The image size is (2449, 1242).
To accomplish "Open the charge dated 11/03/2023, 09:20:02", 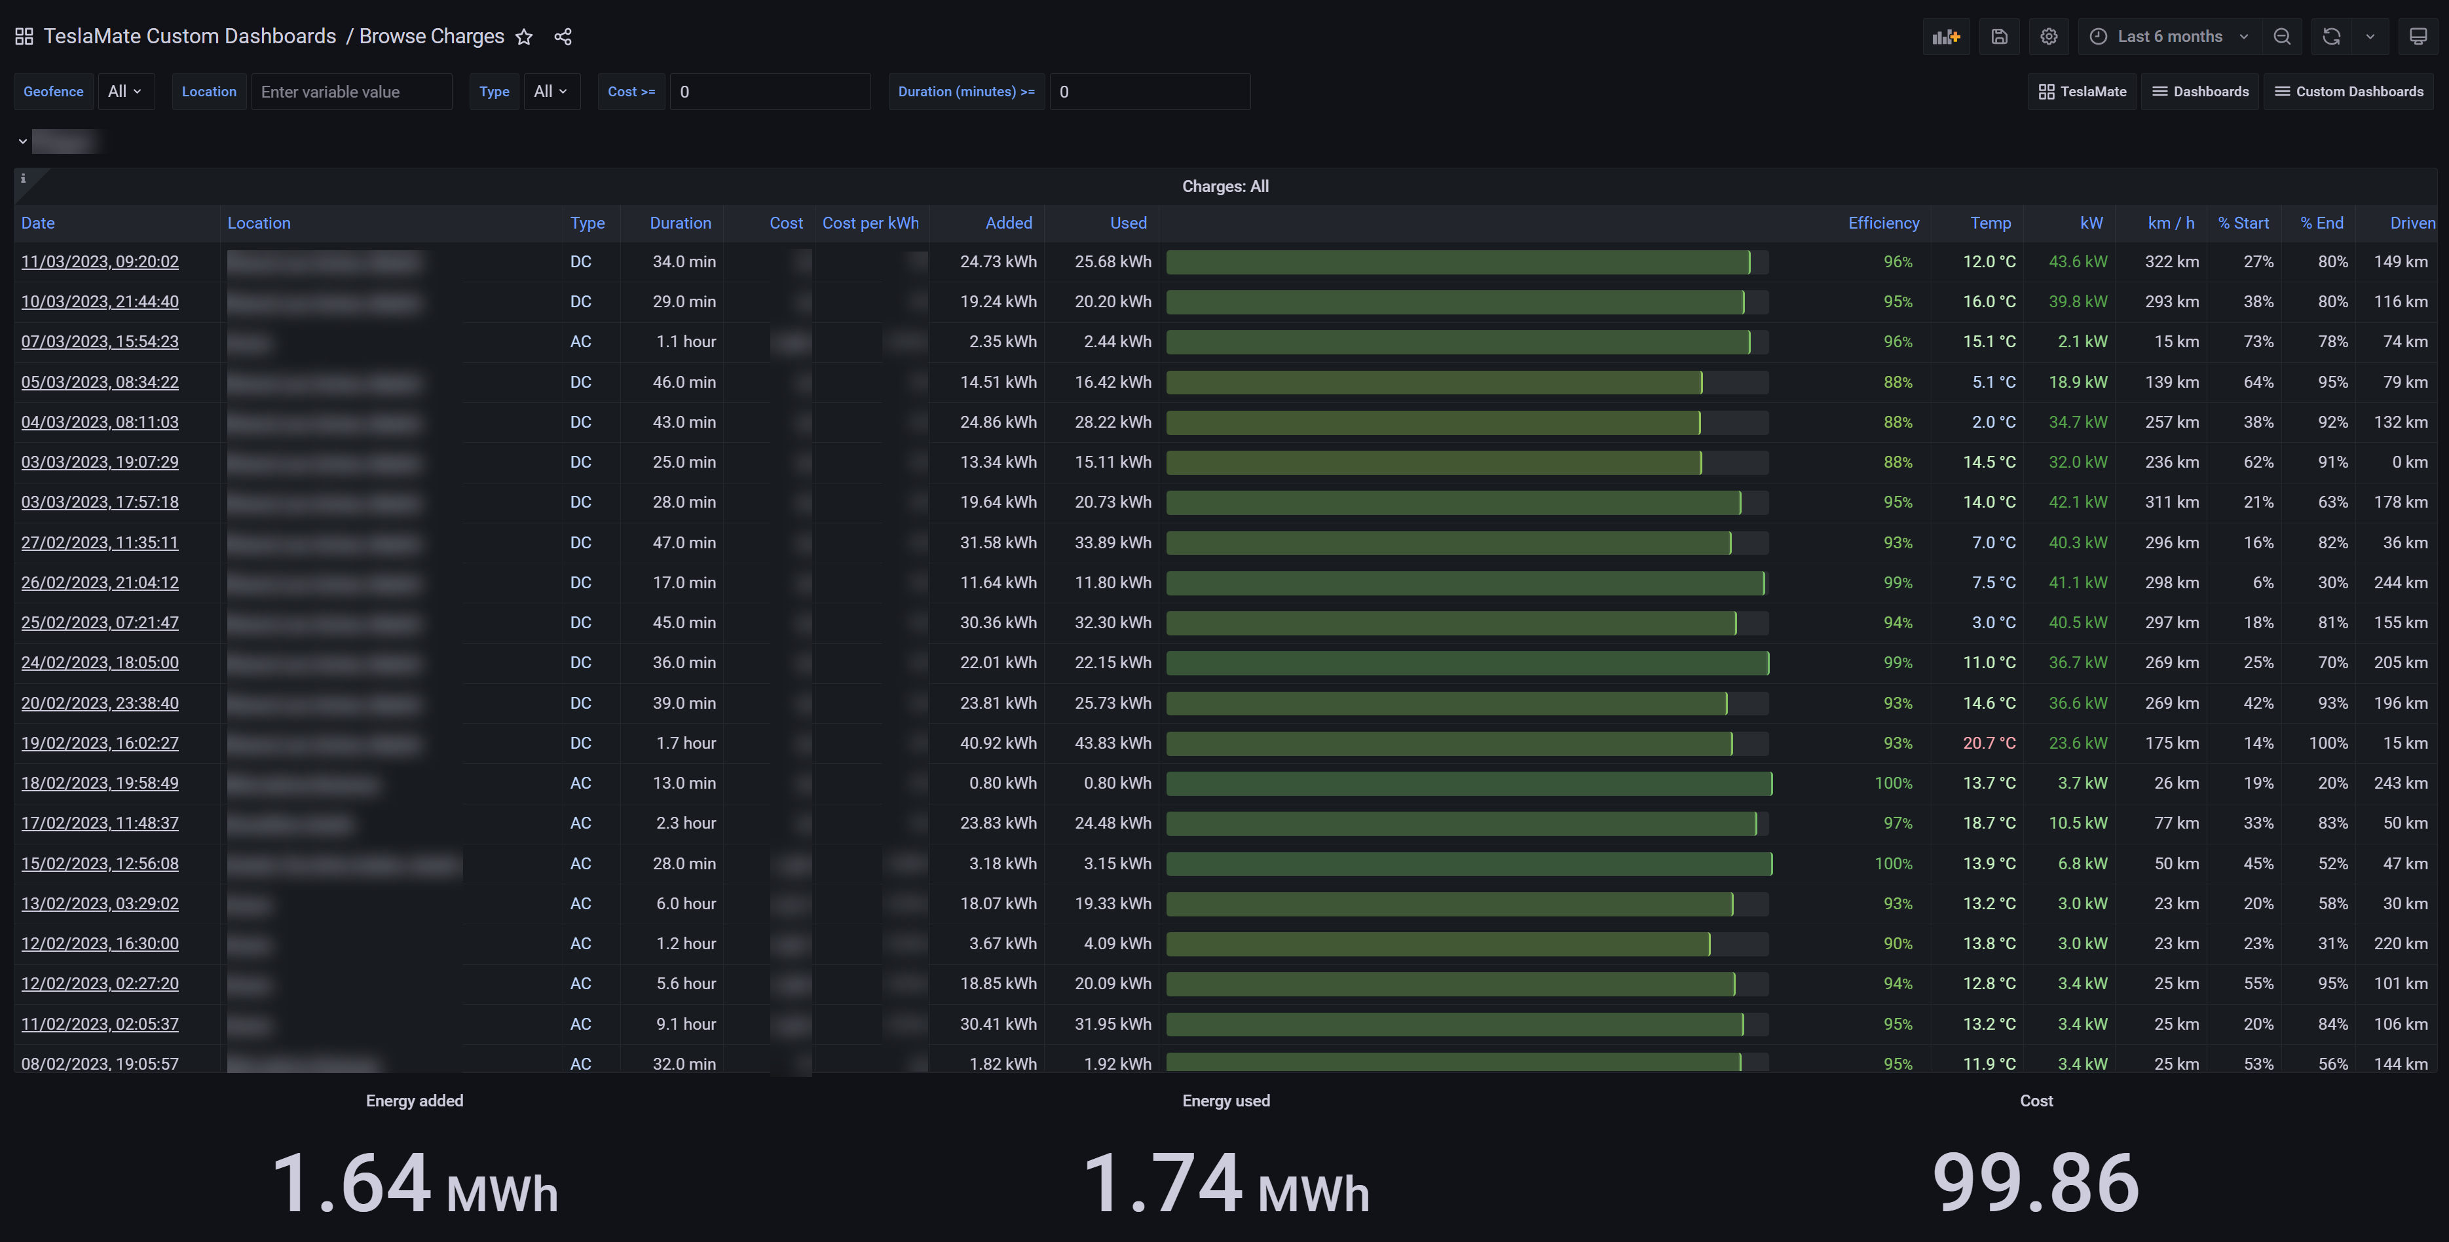I will [100, 261].
